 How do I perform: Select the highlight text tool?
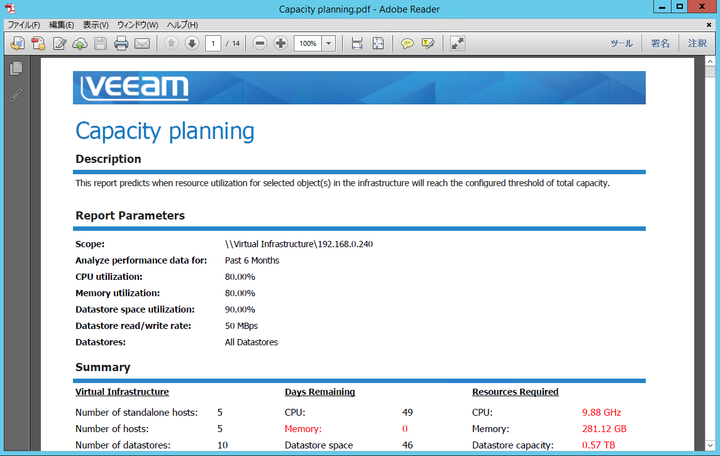(x=428, y=43)
